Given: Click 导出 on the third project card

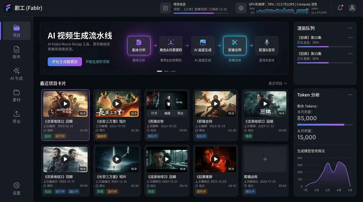Looking at the screenshot, I should 180,113.
